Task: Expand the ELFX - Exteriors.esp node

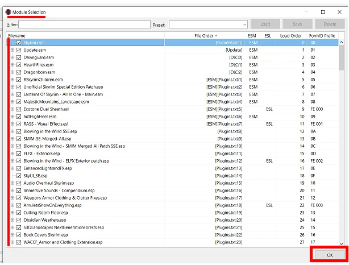Action: pyautogui.click(x=13, y=154)
